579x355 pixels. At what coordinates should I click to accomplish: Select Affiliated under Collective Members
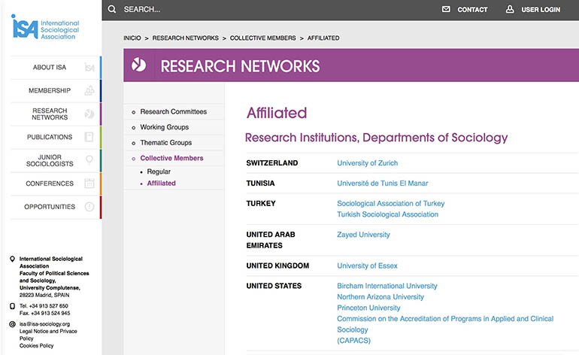click(x=162, y=184)
